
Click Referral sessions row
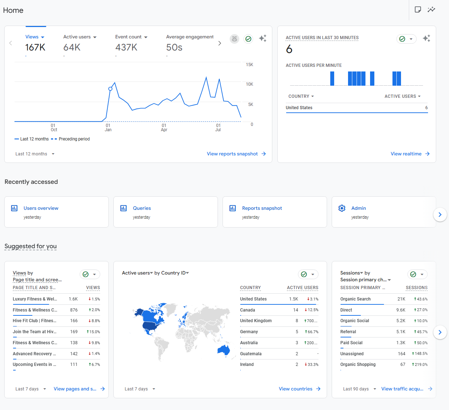(384, 332)
